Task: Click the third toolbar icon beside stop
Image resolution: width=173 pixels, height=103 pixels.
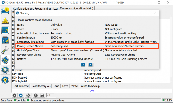Action: pyautogui.click(x=28, y=95)
